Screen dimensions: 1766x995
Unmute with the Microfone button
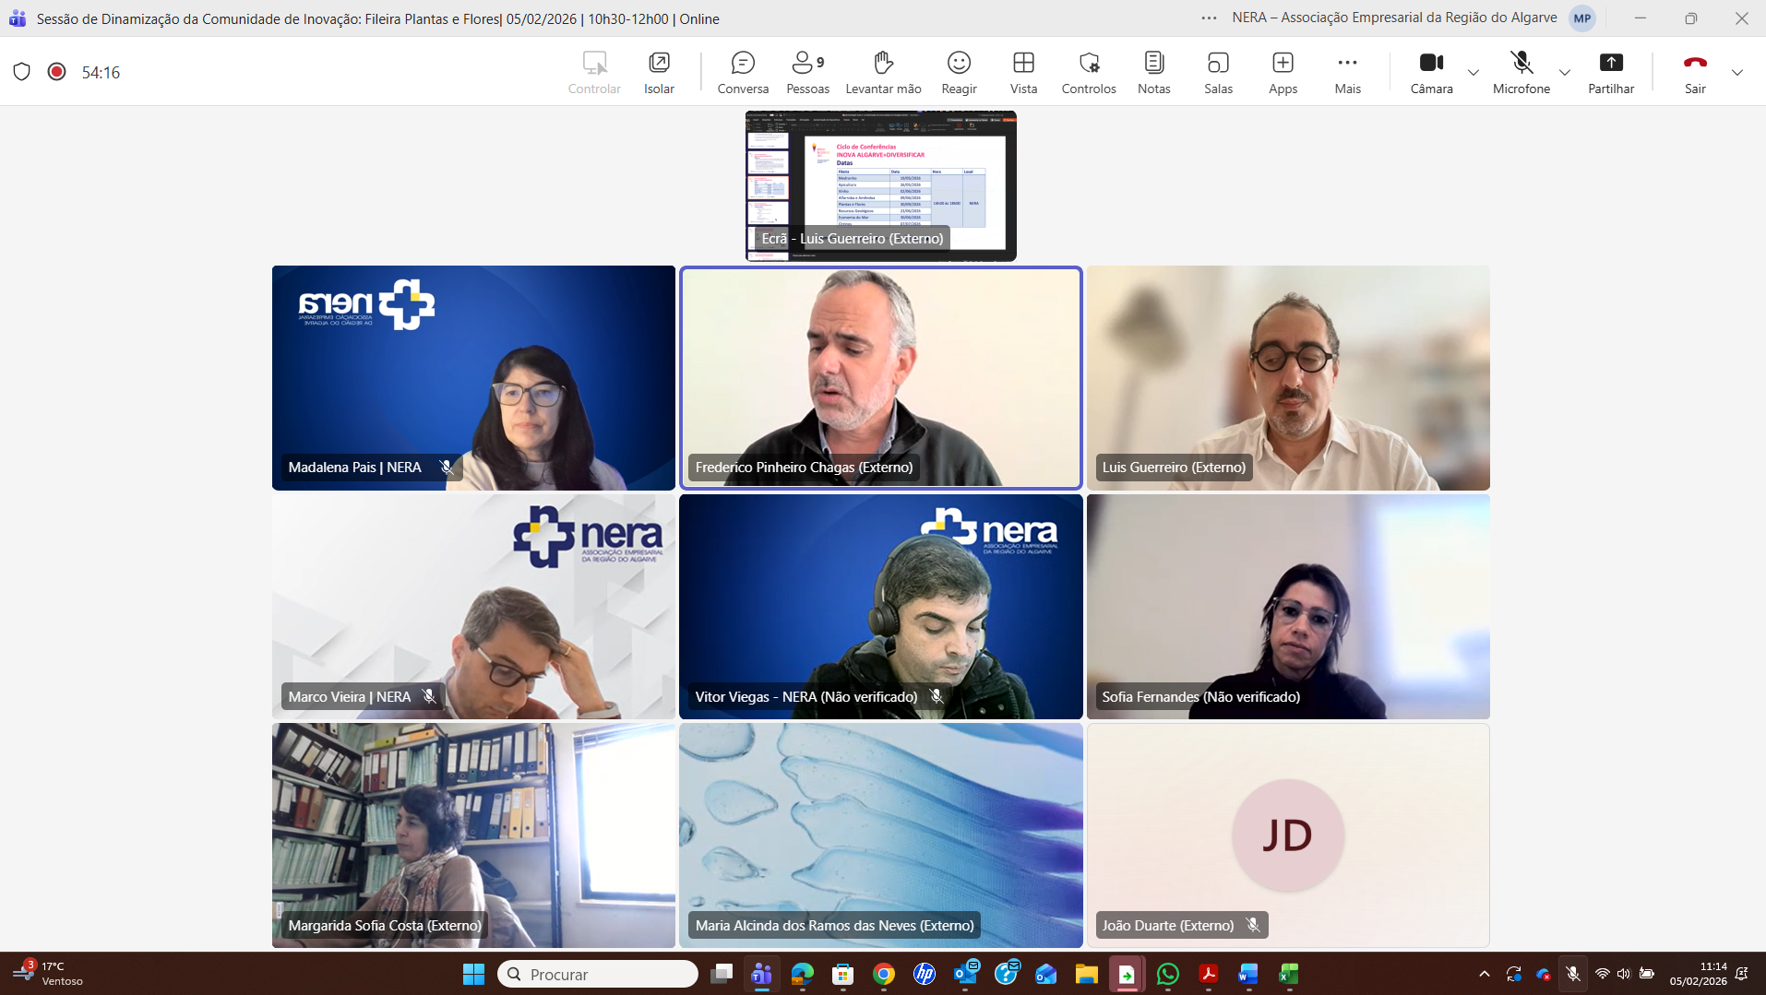coord(1521,72)
